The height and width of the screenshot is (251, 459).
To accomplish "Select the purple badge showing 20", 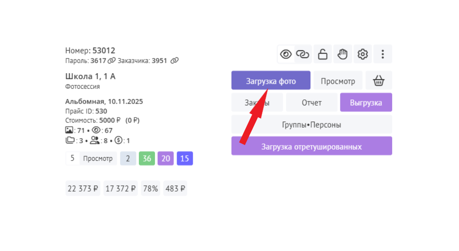I will click(166, 158).
